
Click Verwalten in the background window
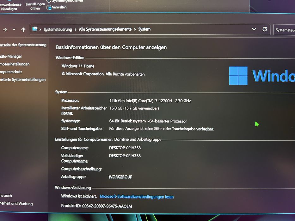tap(59, 7)
